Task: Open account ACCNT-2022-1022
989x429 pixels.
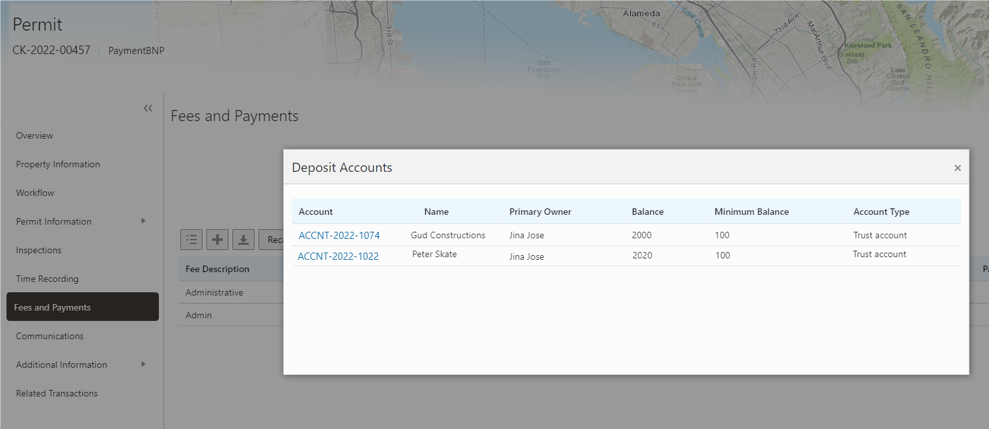Action: (x=338, y=256)
